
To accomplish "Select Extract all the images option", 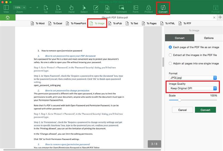I will pos(170,55).
